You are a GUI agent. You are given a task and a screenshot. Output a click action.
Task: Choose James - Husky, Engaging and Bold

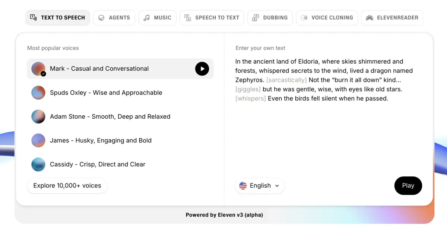(x=101, y=140)
